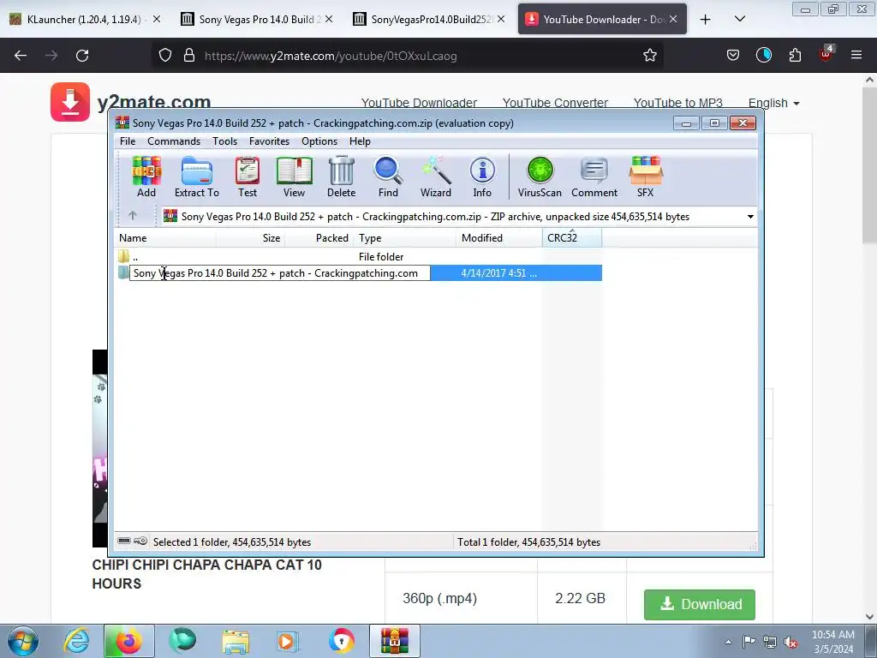This screenshot has height=658, width=877.
Task: Open the YouTube Downloader link
Action: point(419,103)
